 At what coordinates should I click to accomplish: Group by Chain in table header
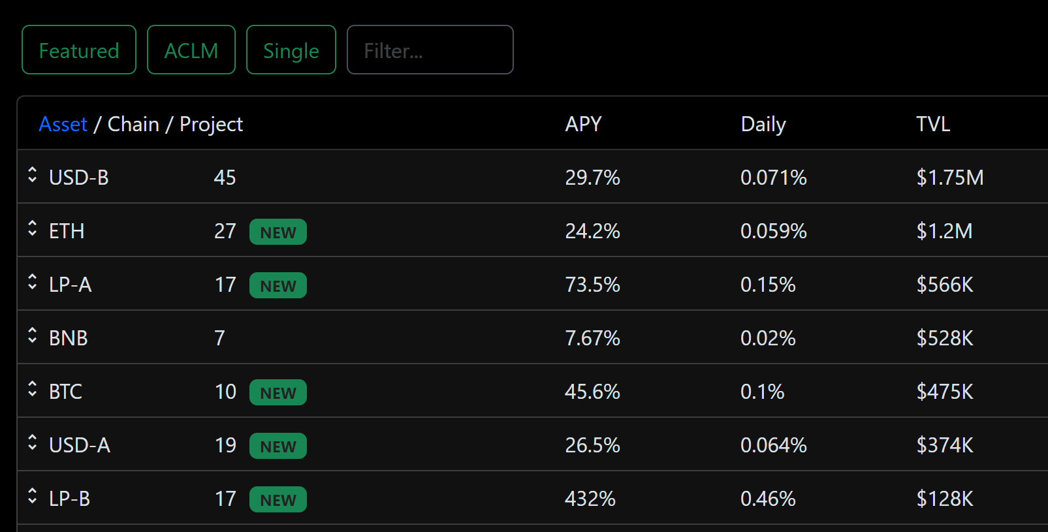133,124
